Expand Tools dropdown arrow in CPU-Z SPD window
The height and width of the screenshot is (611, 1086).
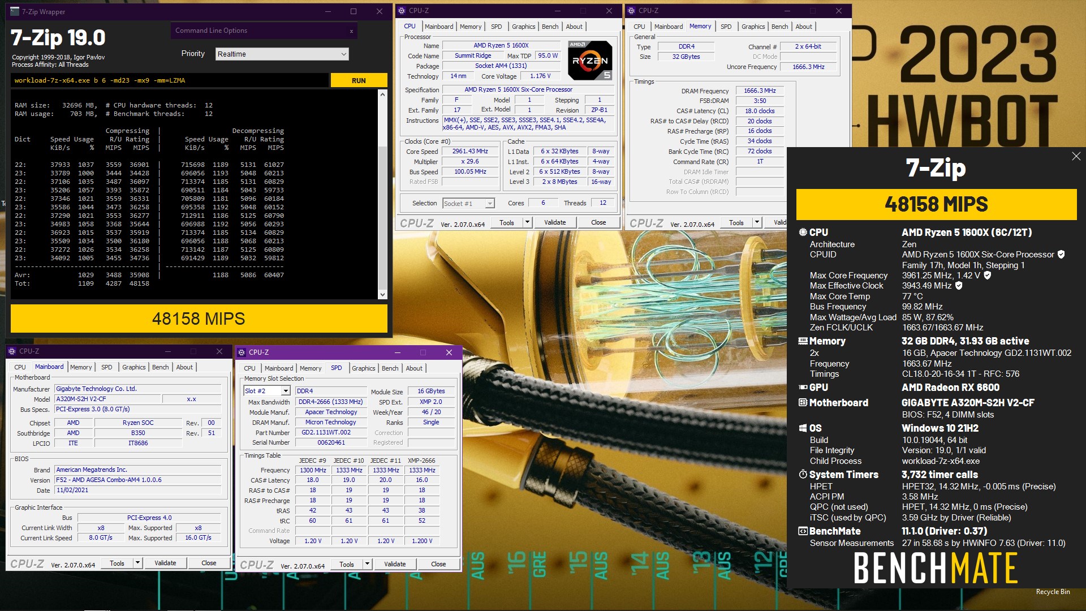(x=367, y=565)
